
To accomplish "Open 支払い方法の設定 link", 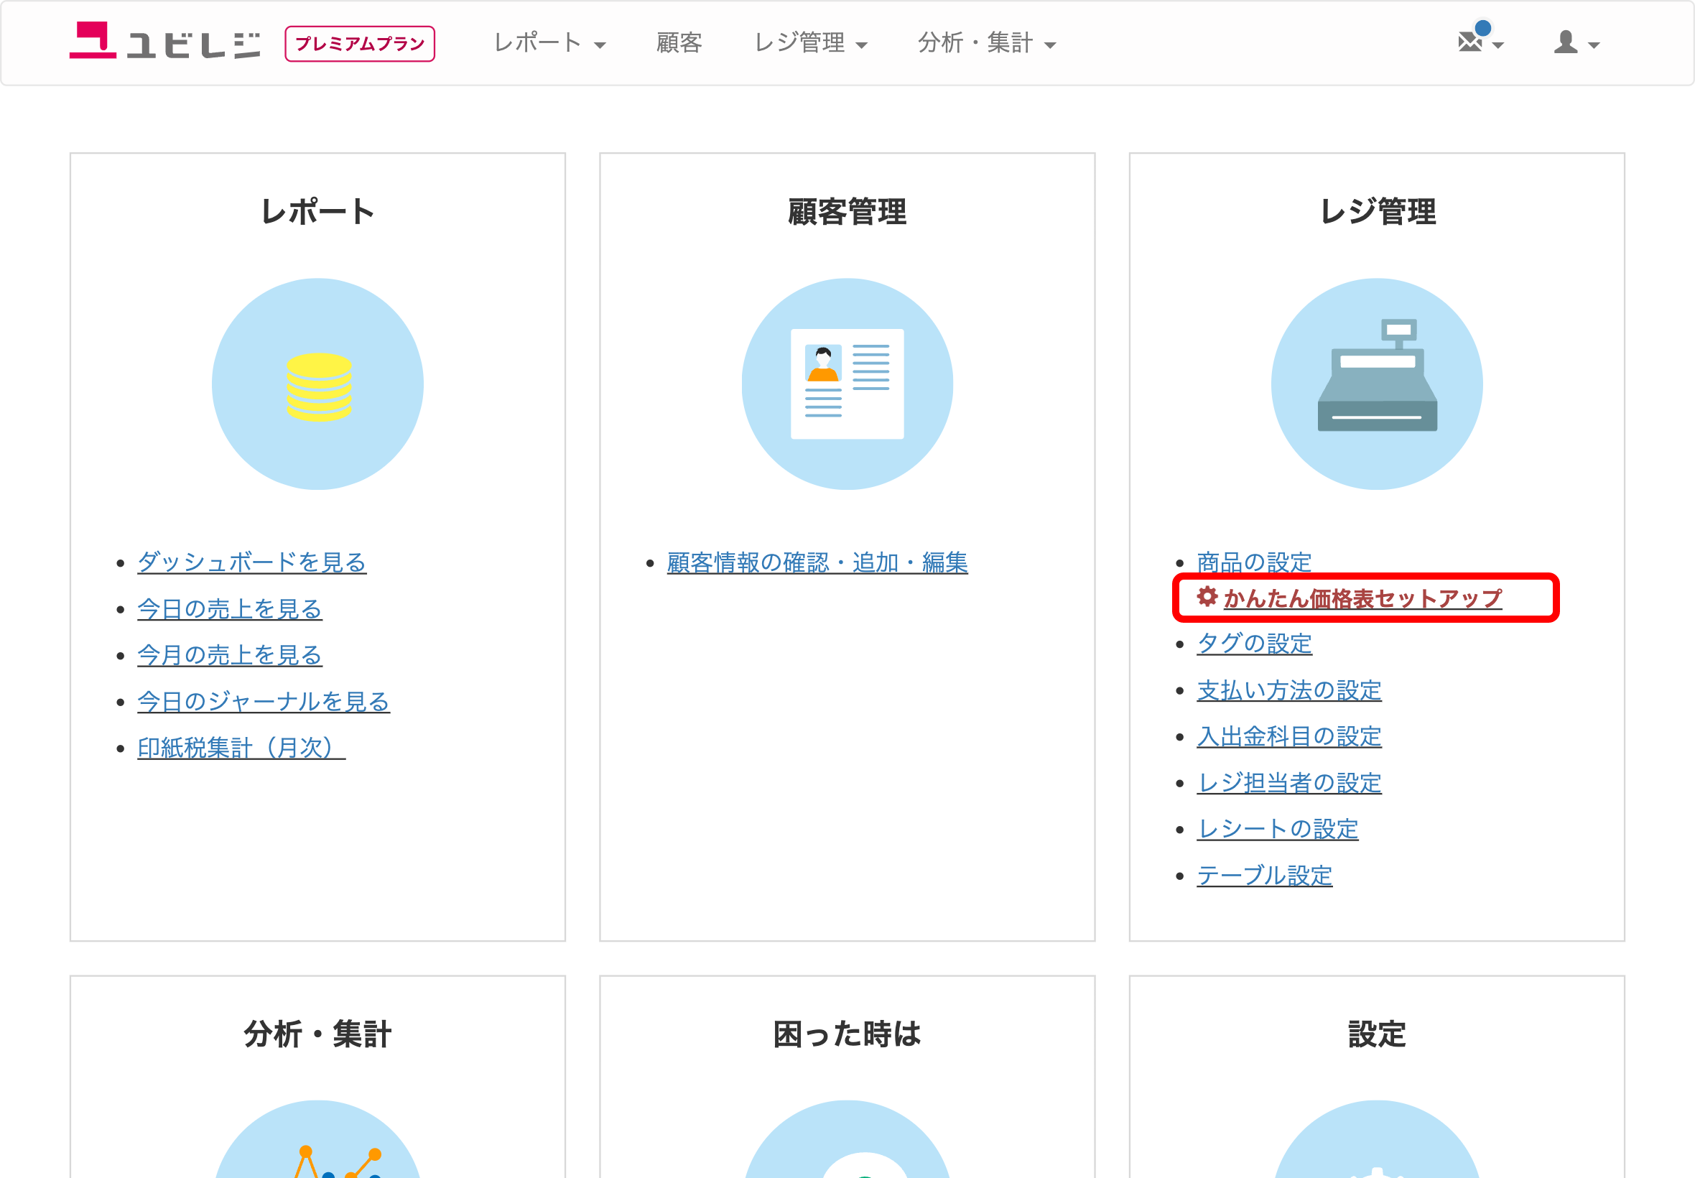I will tap(1288, 690).
